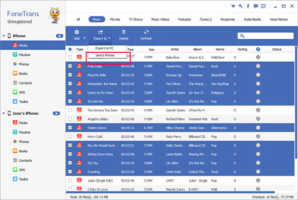Click the Refresh toolbar icon
This screenshot has width=298, height=200.
click(x=146, y=35)
